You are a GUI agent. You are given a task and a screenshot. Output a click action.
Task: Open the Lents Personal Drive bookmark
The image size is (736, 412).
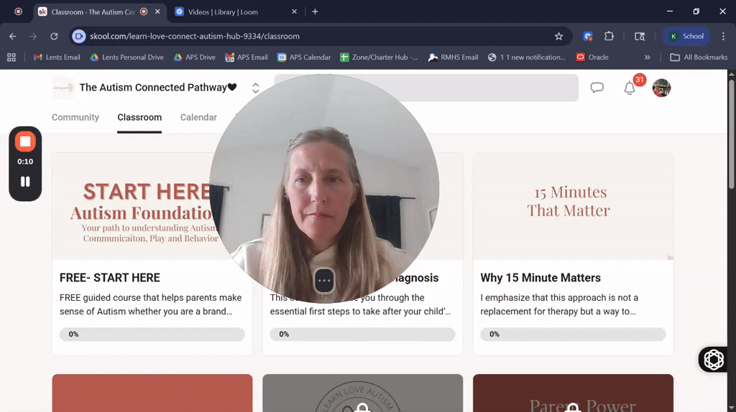(126, 57)
